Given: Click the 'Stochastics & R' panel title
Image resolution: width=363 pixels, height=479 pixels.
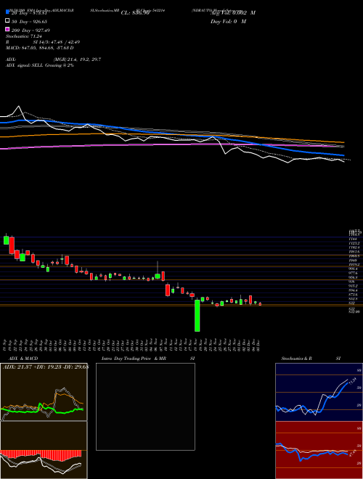Looking at the screenshot, I should [297, 359].
